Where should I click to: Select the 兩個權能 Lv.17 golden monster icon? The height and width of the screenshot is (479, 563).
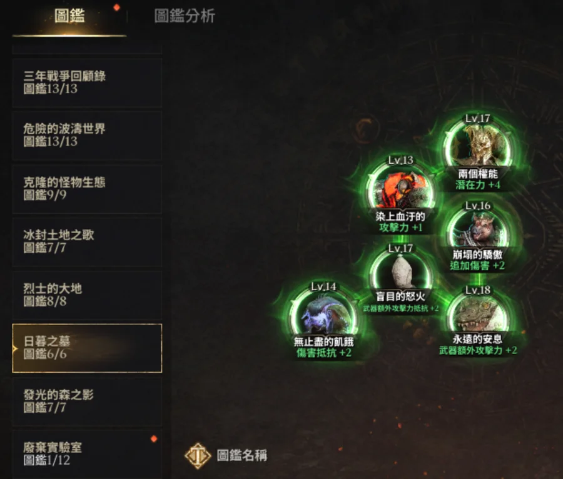pyautogui.click(x=477, y=146)
